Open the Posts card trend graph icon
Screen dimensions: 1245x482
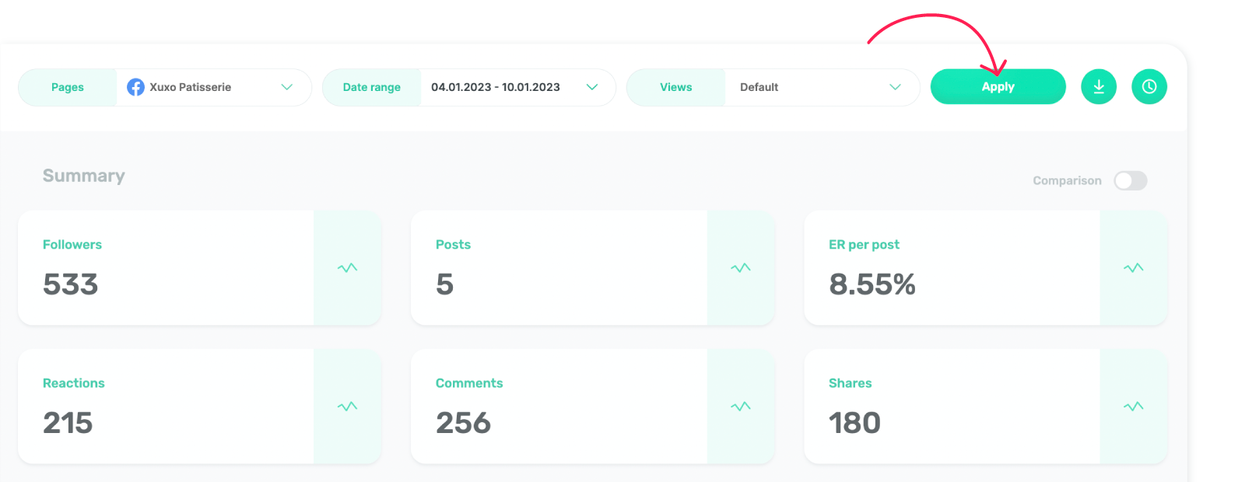click(741, 267)
